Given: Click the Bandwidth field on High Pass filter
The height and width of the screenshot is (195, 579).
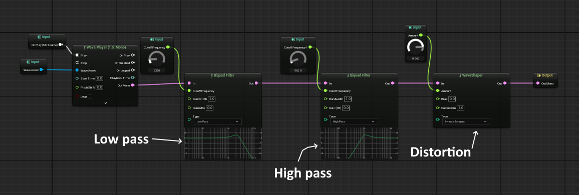Looking at the screenshot, I should coord(348,99).
